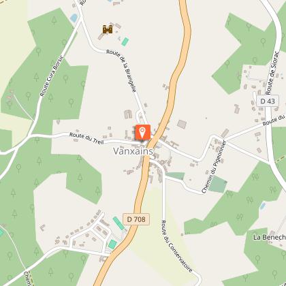
Task: Click the Route de la Brangelie label
Action: [121, 71]
